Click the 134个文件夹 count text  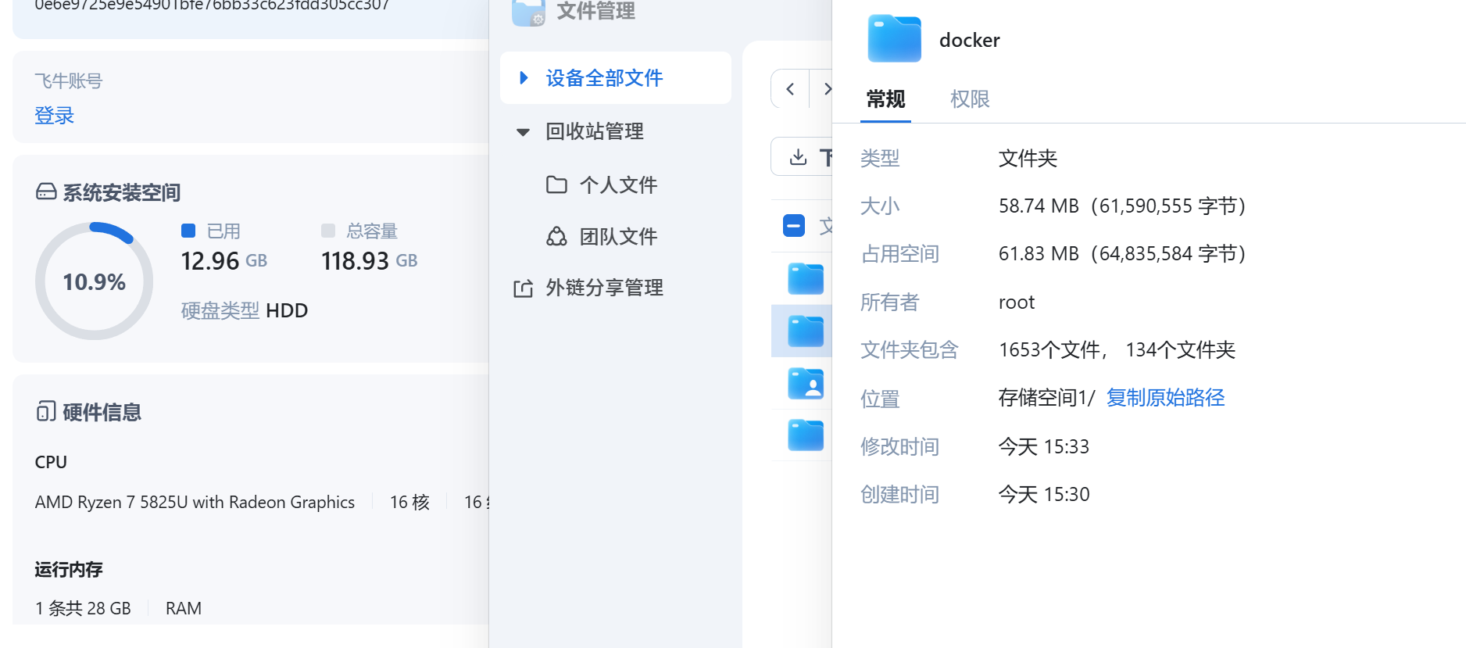[x=1181, y=350]
